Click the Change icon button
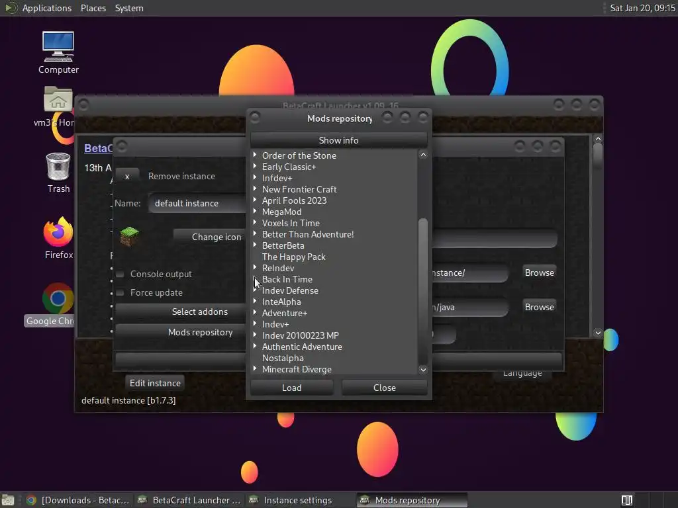This screenshot has width=678, height=508. (210, 237)
